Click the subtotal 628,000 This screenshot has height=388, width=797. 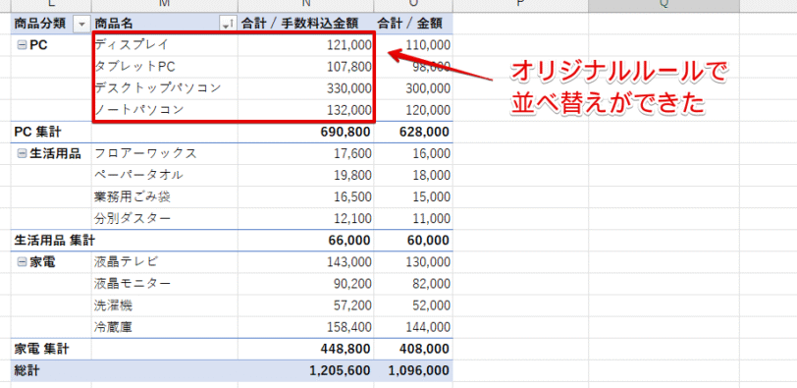point(424,133)
